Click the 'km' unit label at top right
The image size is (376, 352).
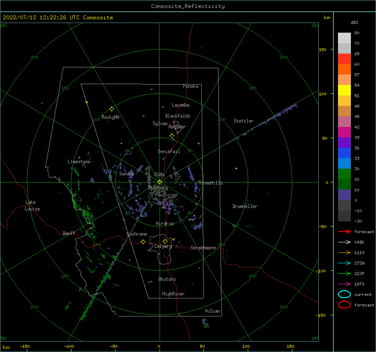[327, 18]
